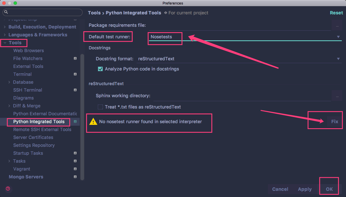Open the browse button for Sphinx working directory

[338, 96]
